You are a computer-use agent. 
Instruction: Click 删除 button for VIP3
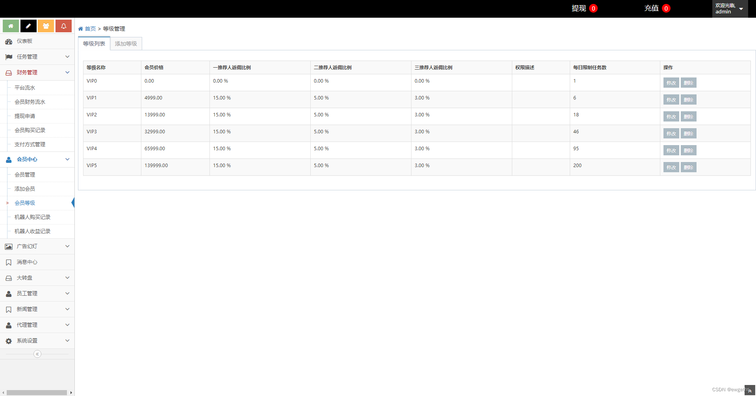(689, 133)
